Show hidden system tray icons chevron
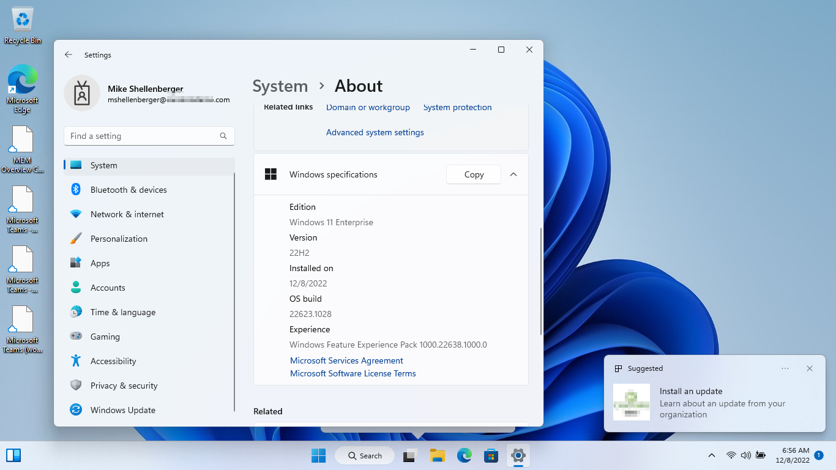 point(711,455)
